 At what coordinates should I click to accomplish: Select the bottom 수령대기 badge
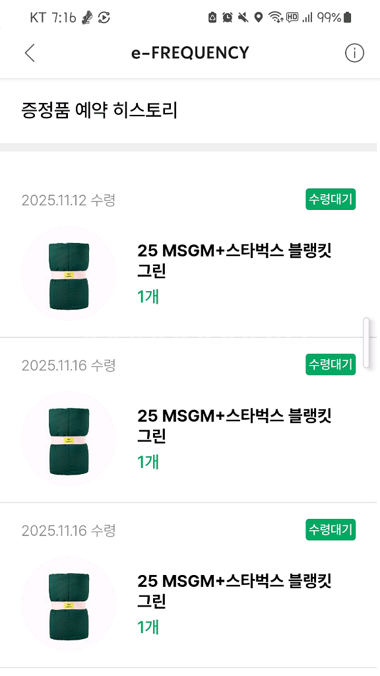(x=330, y=530)
